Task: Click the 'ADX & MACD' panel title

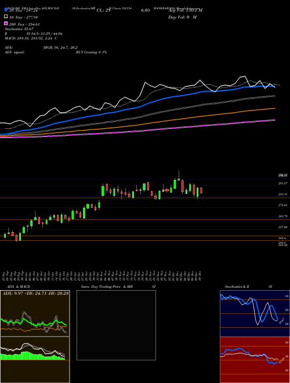Action: [19, 287]
